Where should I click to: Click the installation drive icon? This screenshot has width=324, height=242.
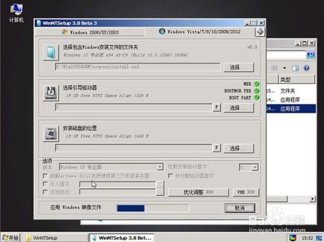click(x=51, y=134)
